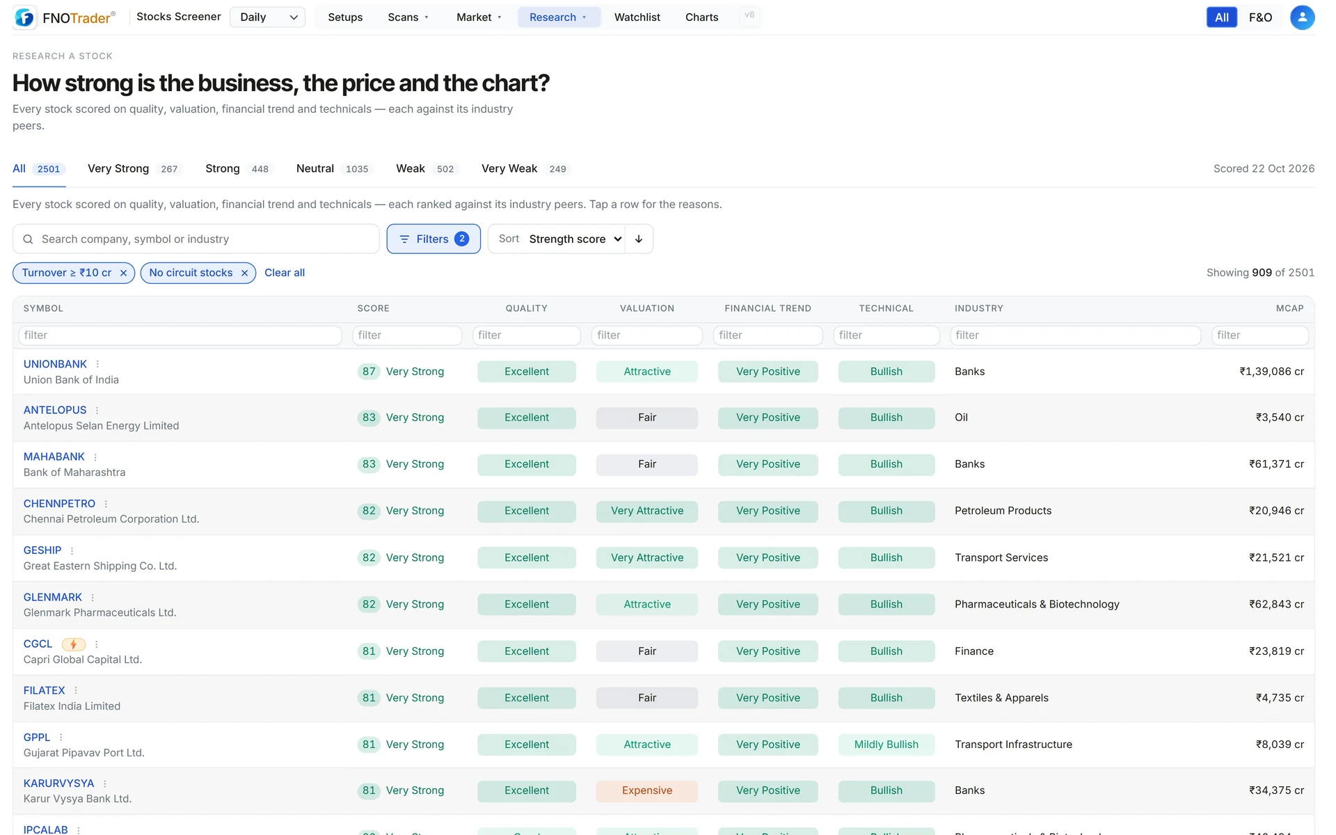Select the All segment toggle
Screen dimensions: 1336x835
pos(1221,17)
